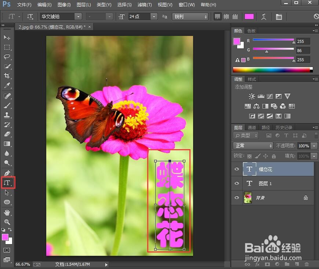Viewport: 319px width, 269px height.
Task: Add a Brightness/Contrast adjustment
Action: (x=252, y=96)
